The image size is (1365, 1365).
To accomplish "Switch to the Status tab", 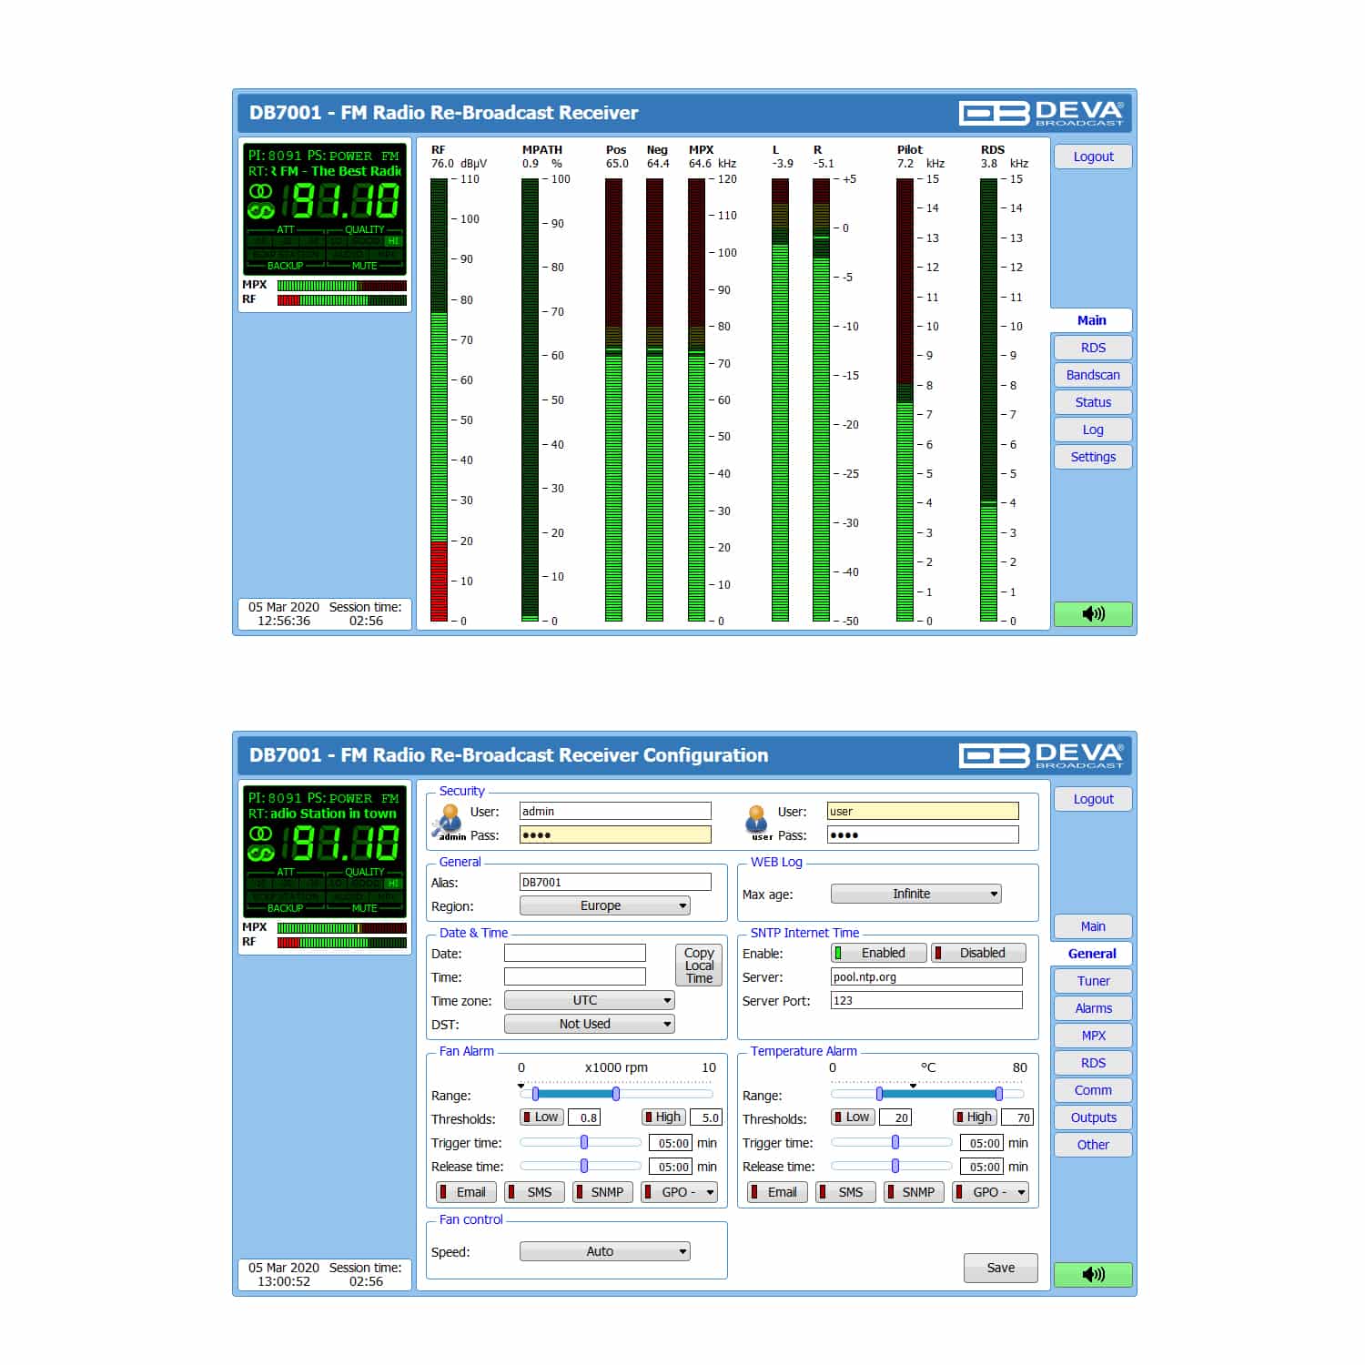I will point(1093,402).
